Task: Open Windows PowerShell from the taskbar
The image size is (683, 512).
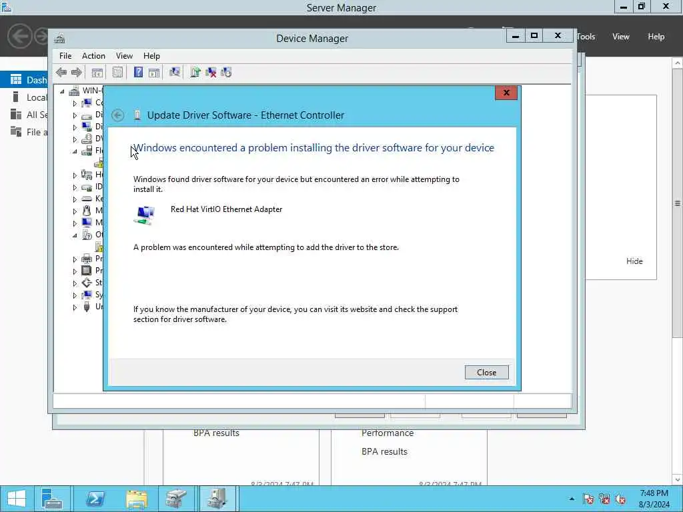Action: (95, 499)
